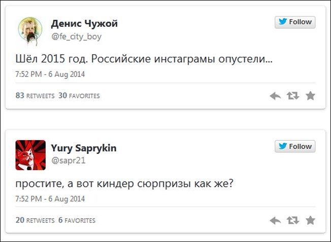Retweet Yury Saprykin's tweet
331x242 pixels.
[x=293, y=220]
